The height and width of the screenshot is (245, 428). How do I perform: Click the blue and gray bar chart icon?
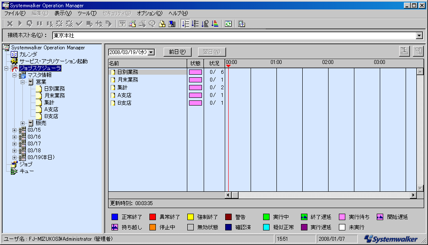[172, 24]
